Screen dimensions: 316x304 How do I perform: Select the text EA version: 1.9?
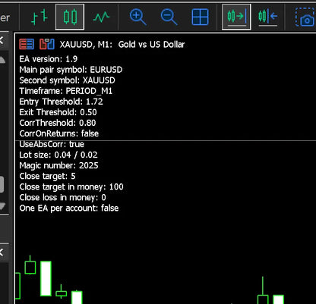(x=49, y=59)
